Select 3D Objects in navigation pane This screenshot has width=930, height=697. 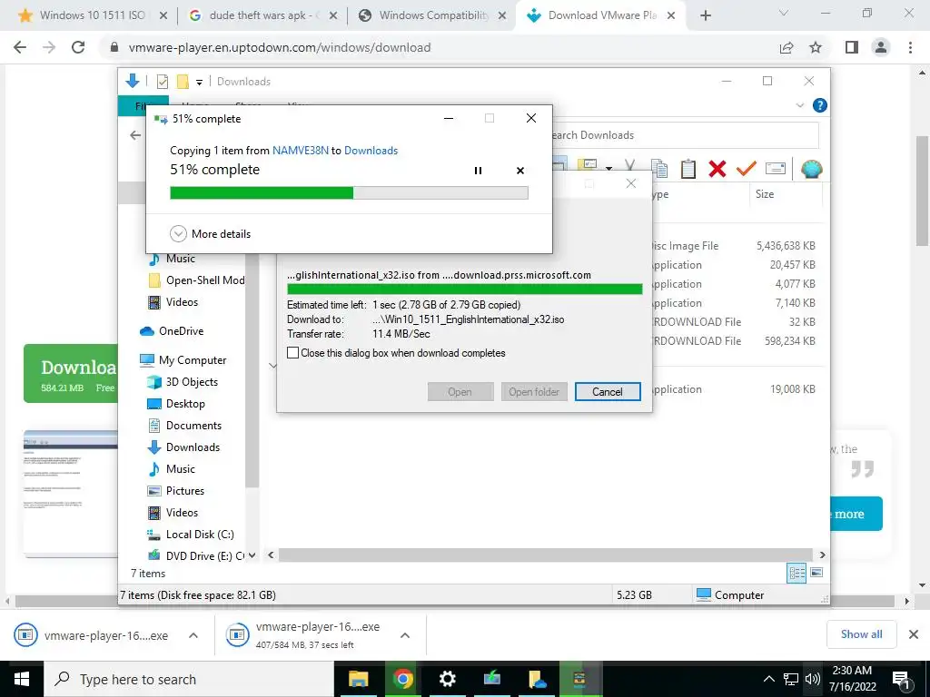click(x=182, y=382)
